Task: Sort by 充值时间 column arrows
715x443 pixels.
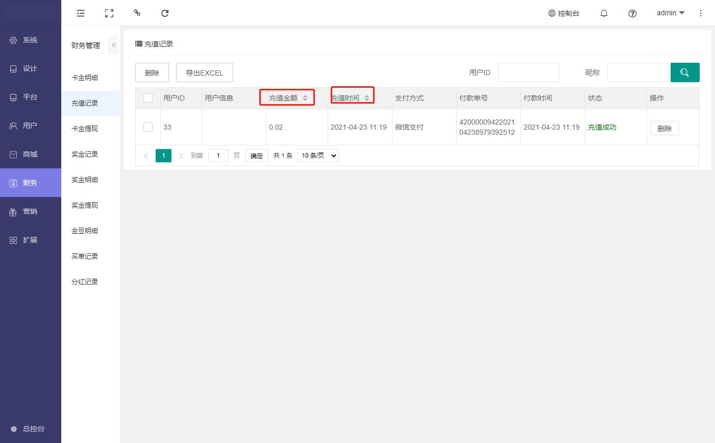Action: [367, 98]
